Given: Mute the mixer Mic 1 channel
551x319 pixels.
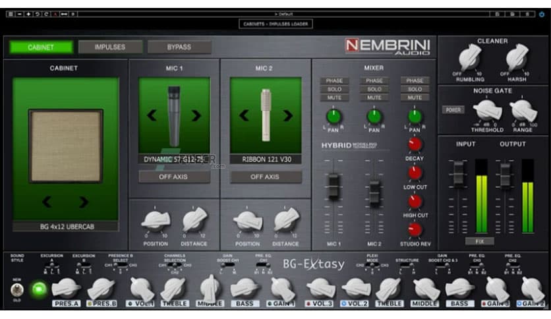Looking at the screenshot, I should (x=334, y=98).
